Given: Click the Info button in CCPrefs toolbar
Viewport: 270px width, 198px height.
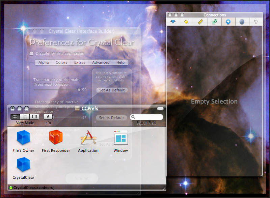Looking at the screenshot, I should (x=48, y=117).
